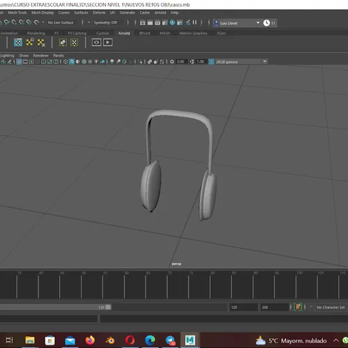This screenshot has width=348, height=348.
Task: Click the Arnold Render play icon on shelf
Action: click(108, 42)
